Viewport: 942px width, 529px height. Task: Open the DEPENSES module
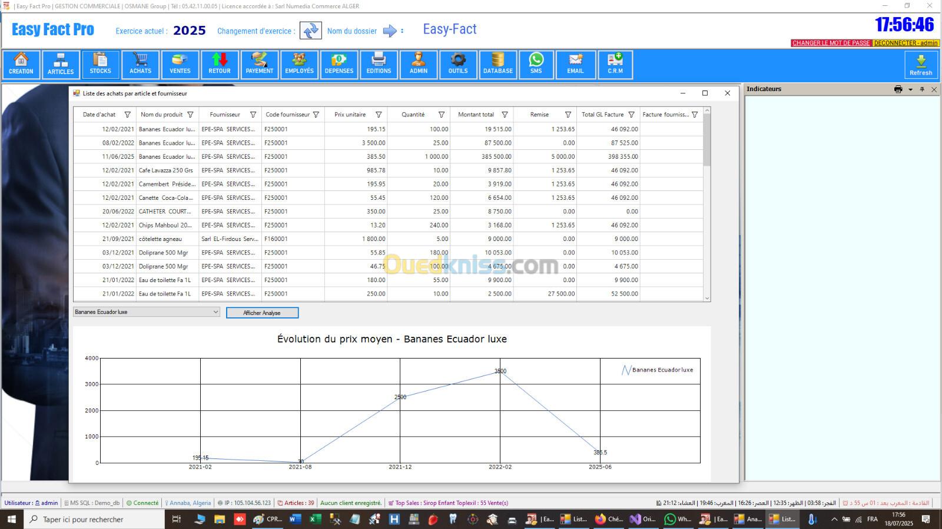point(339,64)
